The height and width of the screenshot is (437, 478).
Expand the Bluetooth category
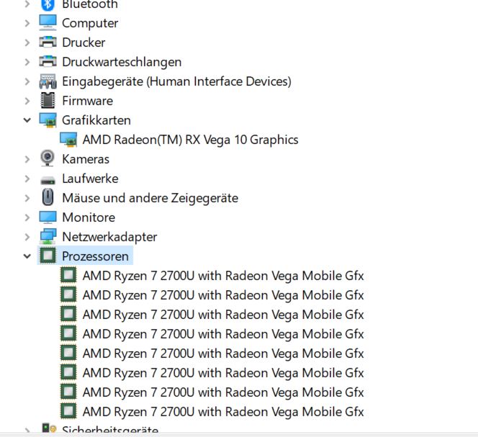tap(27, 4)
